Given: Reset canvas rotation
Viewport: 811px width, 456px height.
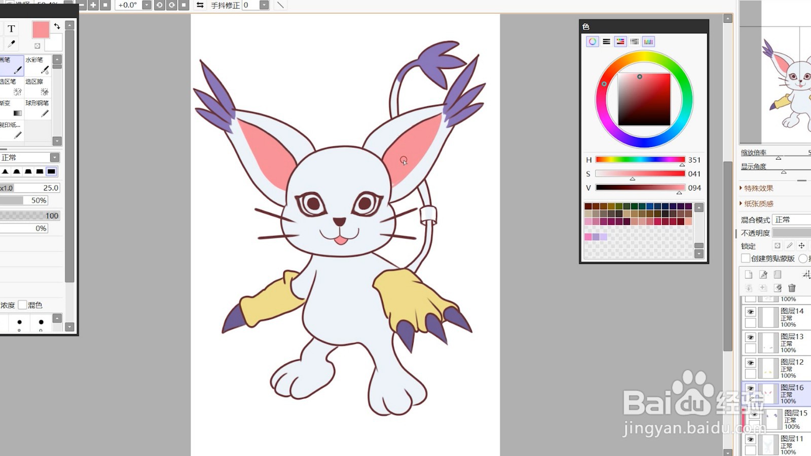Looking at the screenshot, I should pyautogui.click(x=184, y=5).
